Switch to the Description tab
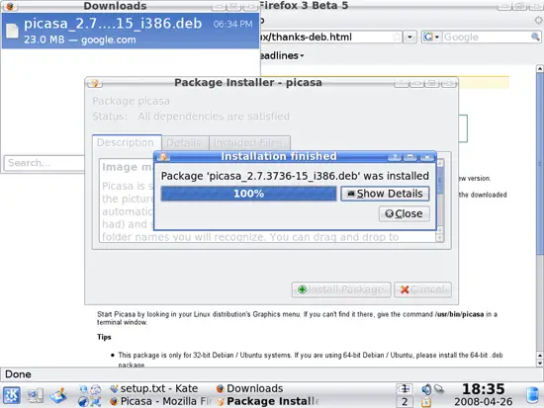This screenshot has width=544, height=408. (x=126, y=142)
